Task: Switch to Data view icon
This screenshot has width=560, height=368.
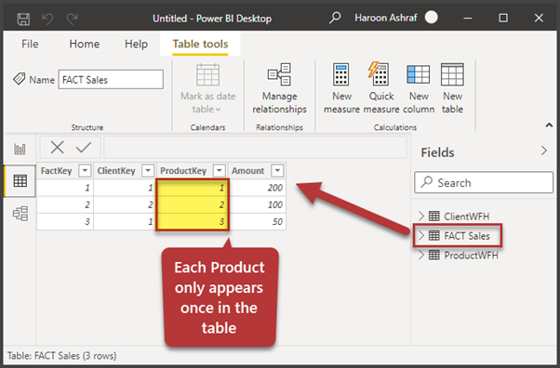Action: (x=20, y=181)
